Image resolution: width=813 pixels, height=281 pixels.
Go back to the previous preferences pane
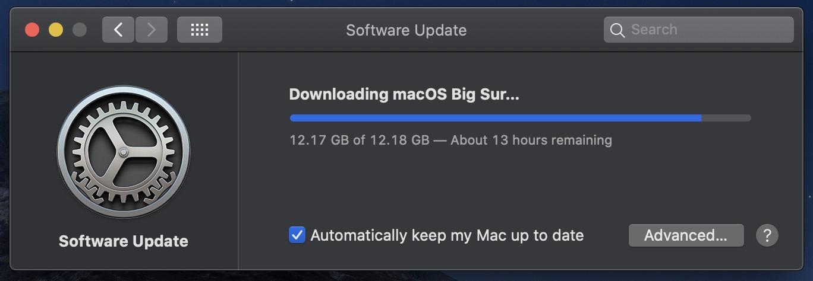click(118, 30)
